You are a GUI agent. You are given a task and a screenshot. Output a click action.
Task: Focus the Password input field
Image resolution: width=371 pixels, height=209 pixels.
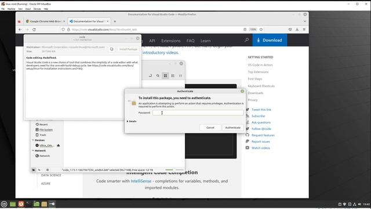(x=198, y=113)
